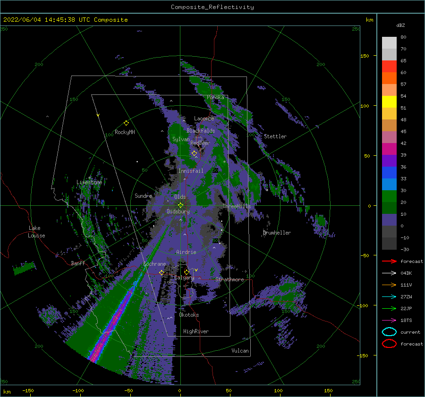425x397 pixels.
Task: Click the green 22JP arrow in legend
Action: [x=389, y=308]
